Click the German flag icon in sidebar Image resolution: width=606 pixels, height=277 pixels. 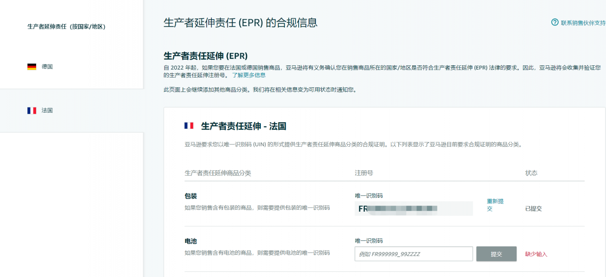click(32, 67)
